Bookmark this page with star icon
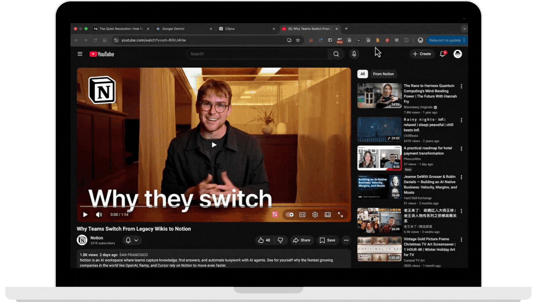Viewport: 537px width, 302px height. pos(298,40)
